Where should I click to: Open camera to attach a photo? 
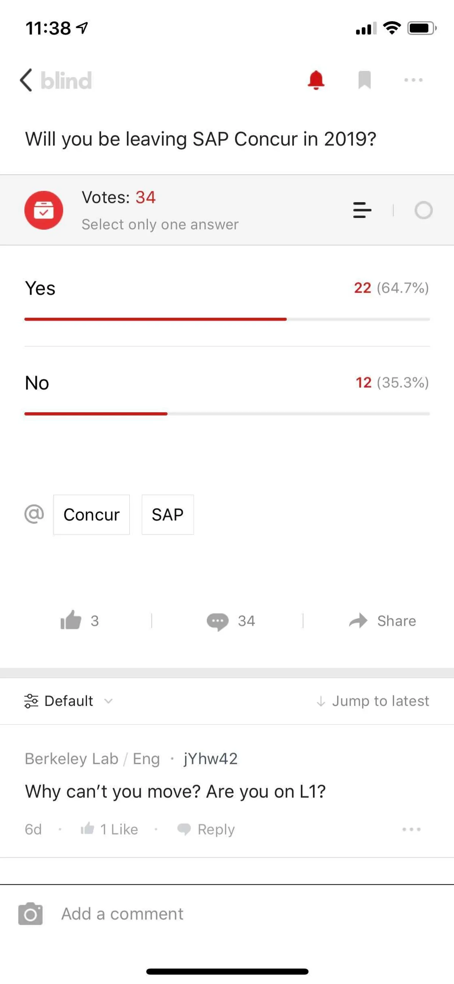[x=31, y=914]
